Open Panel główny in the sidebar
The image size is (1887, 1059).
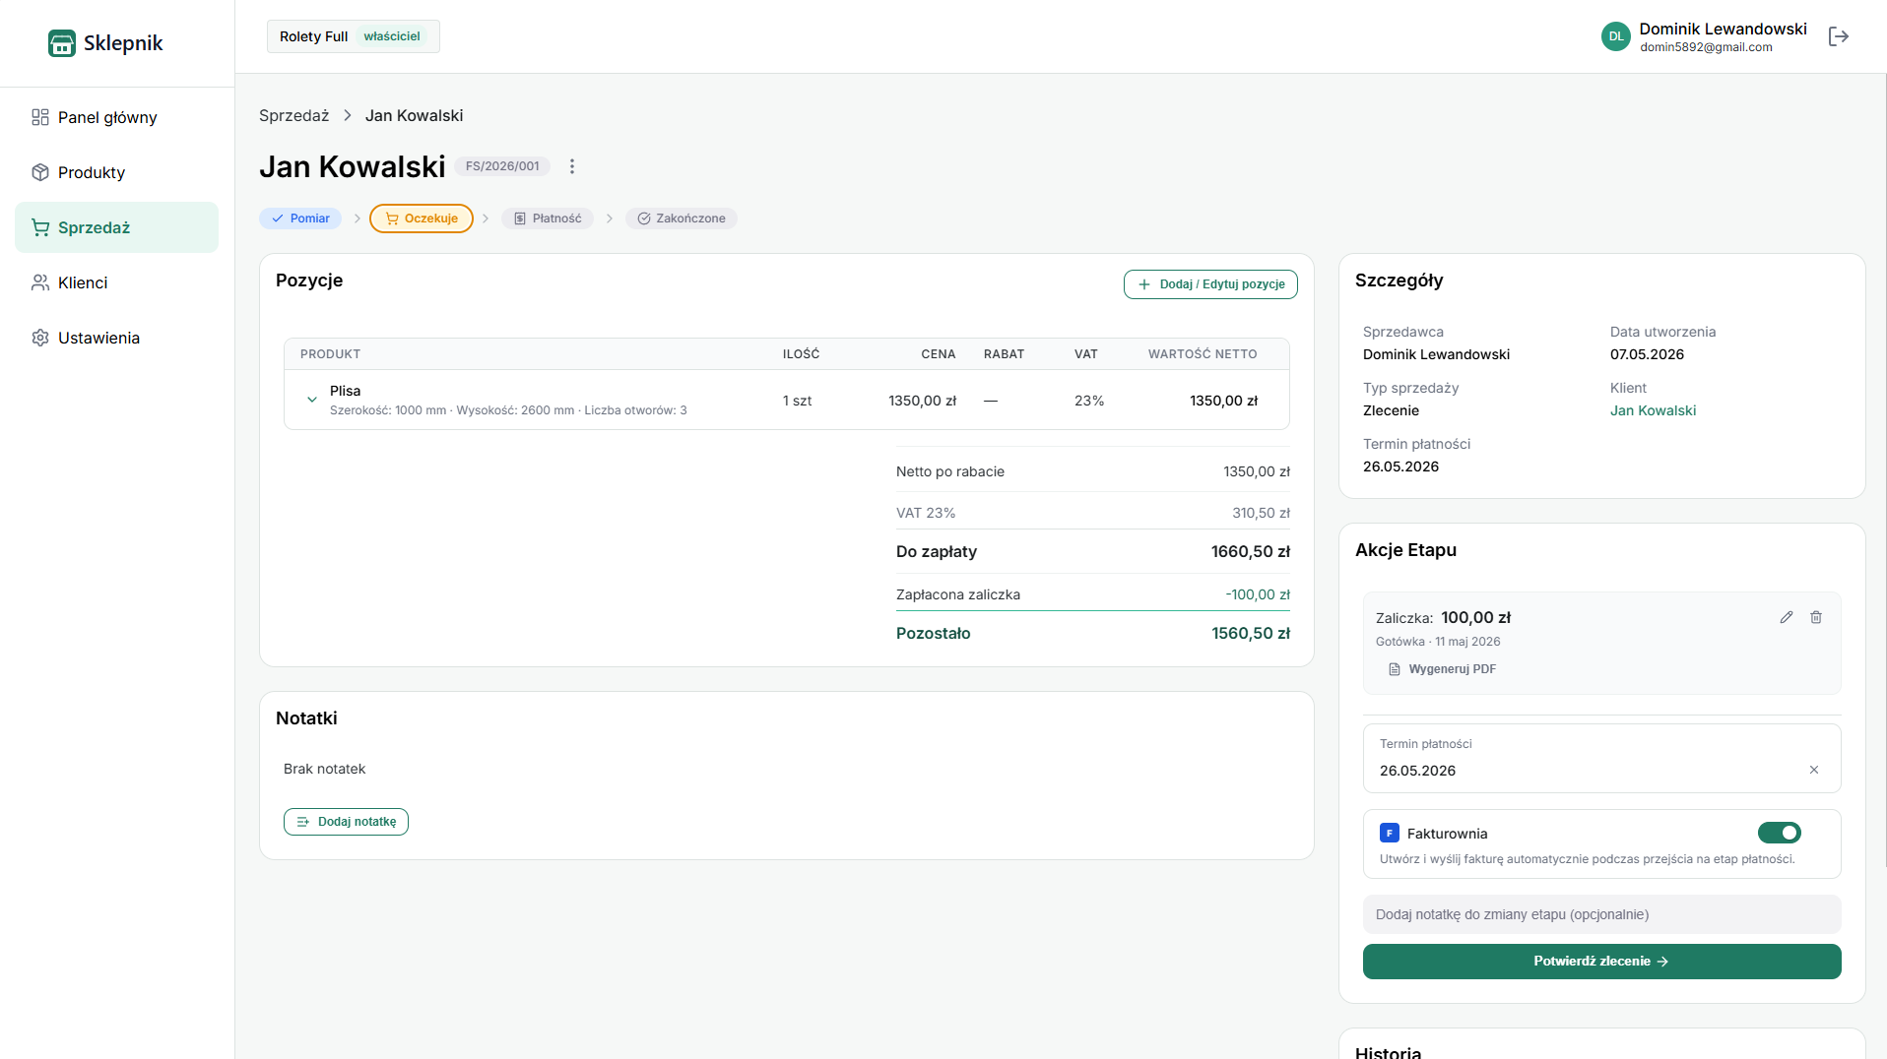(116, 117)
